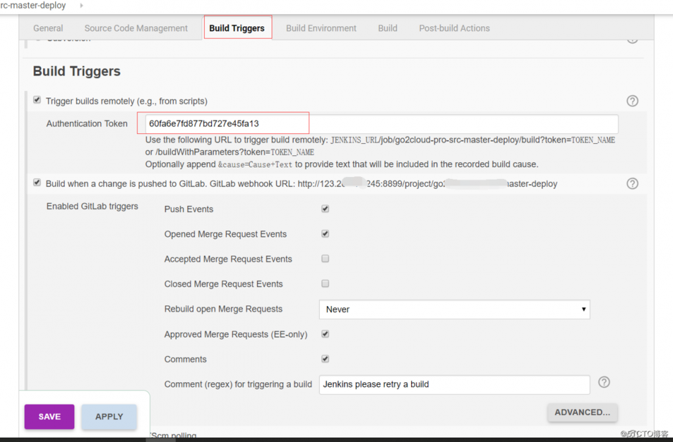The height and width of the screenshot is (442, 673).
Task: Open help for Trigger builds remotely
Action: point(632,101)
